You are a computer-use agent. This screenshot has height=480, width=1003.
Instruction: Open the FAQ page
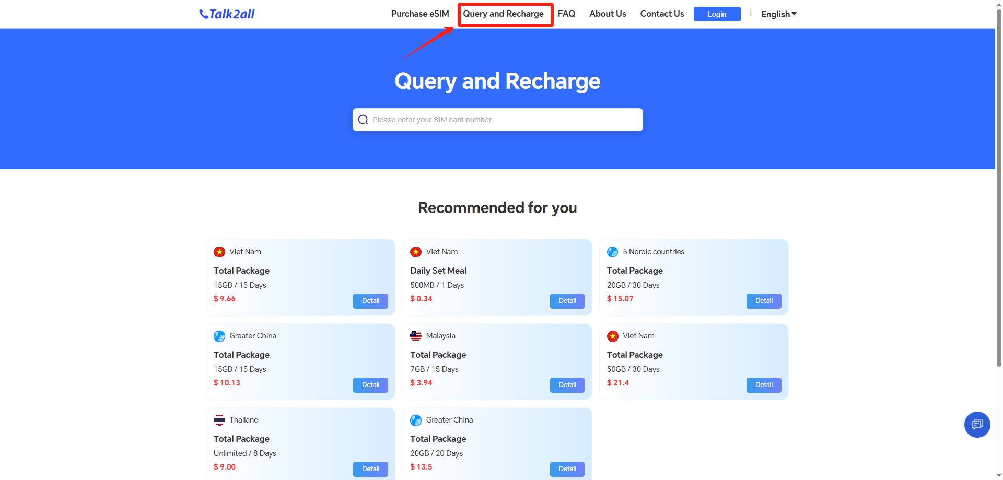566,14
